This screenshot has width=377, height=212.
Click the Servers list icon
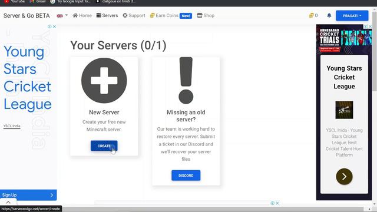(98, 15)
